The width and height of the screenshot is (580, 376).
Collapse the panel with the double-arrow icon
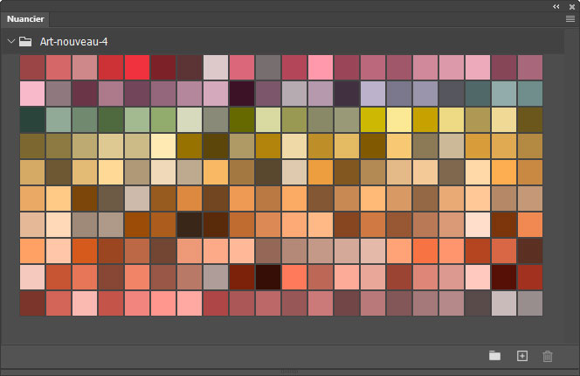pos(556,5)
